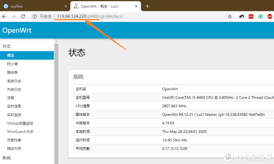Open the 进程 page
The height and width of the screenshot is (164, 274).
click(x=10, y=98)
